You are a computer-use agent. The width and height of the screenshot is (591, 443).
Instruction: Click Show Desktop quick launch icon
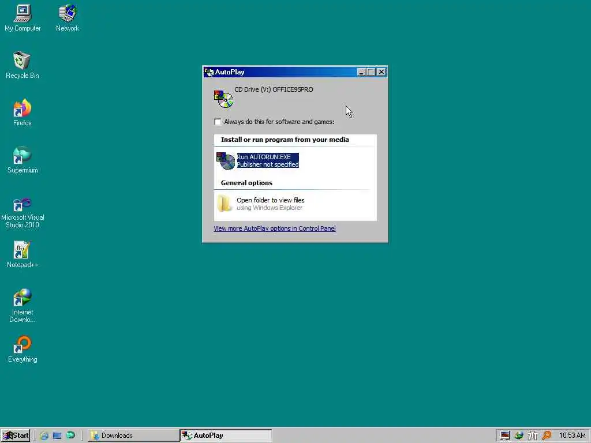click(x=57, y=436)
